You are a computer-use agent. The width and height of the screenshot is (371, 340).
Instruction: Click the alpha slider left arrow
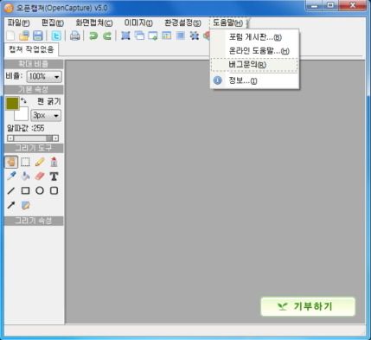10,138
